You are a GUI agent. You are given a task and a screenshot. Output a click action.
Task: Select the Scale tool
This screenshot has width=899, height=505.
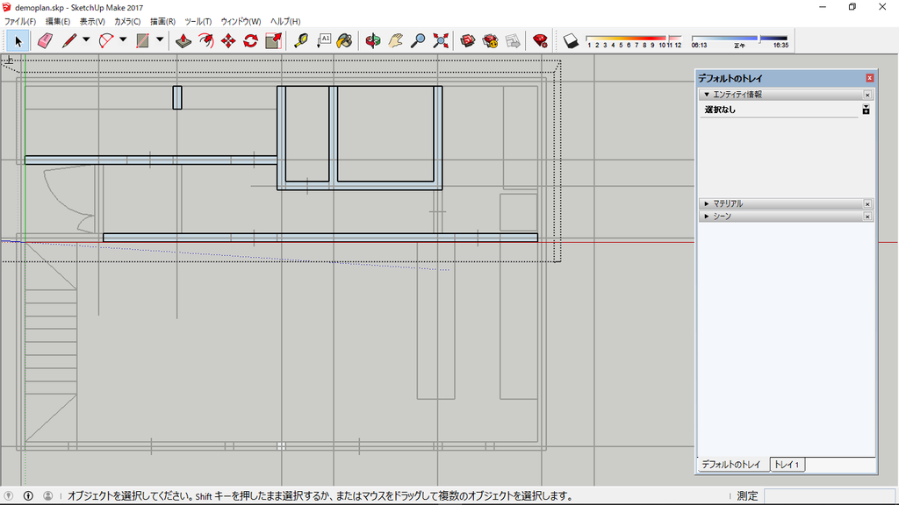click(x=274, y=40)
